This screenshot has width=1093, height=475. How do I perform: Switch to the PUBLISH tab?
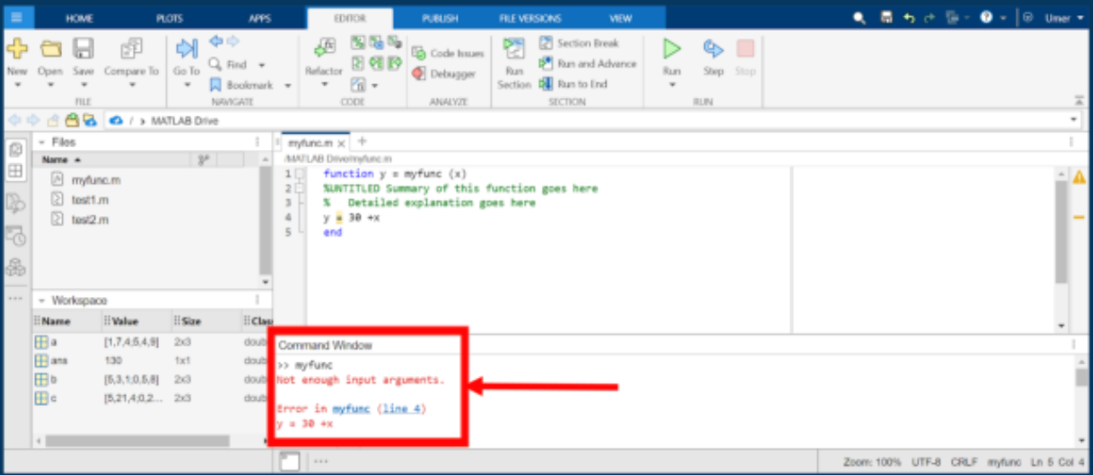tap(440, 18)
